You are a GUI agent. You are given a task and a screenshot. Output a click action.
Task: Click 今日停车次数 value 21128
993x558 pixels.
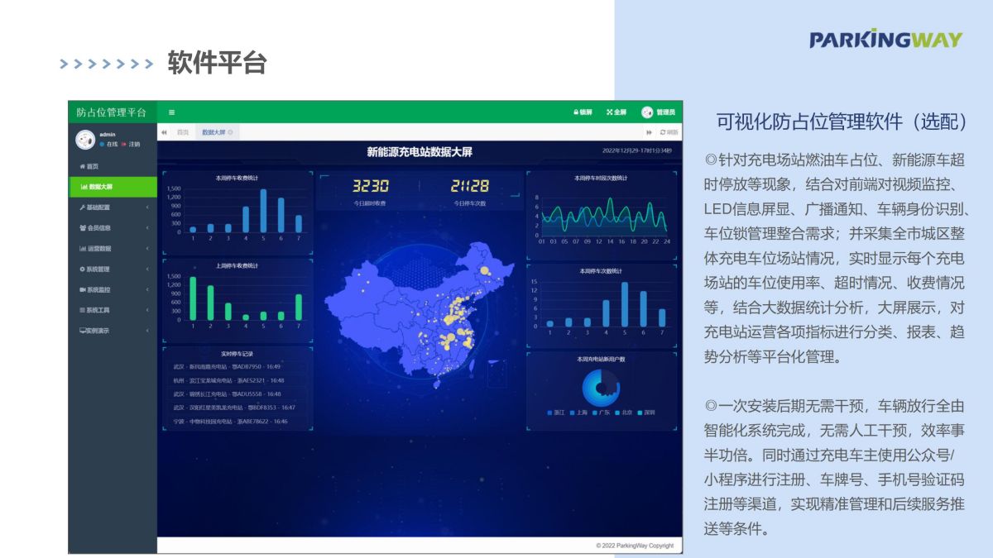click(x=470, y=186)
